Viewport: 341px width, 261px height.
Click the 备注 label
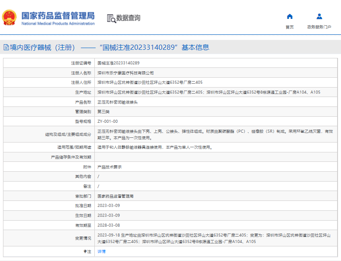tap(87, 186)
